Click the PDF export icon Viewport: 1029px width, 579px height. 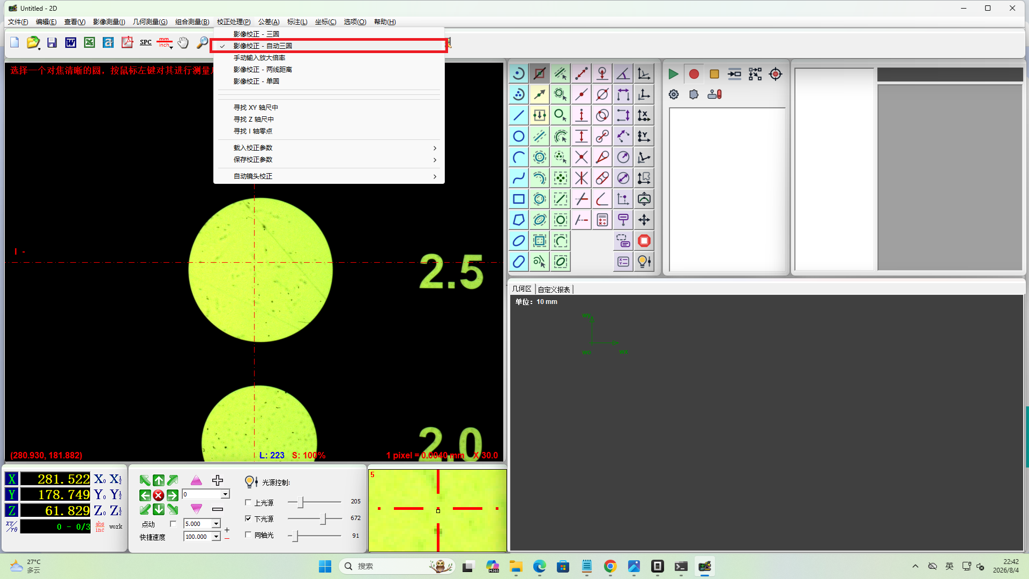pyautogui.click(x=127, y=42)
